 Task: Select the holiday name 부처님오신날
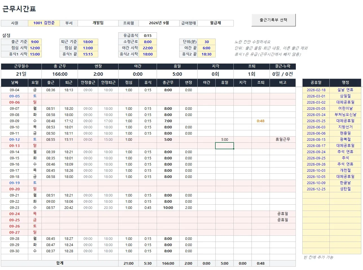[345, 115]
